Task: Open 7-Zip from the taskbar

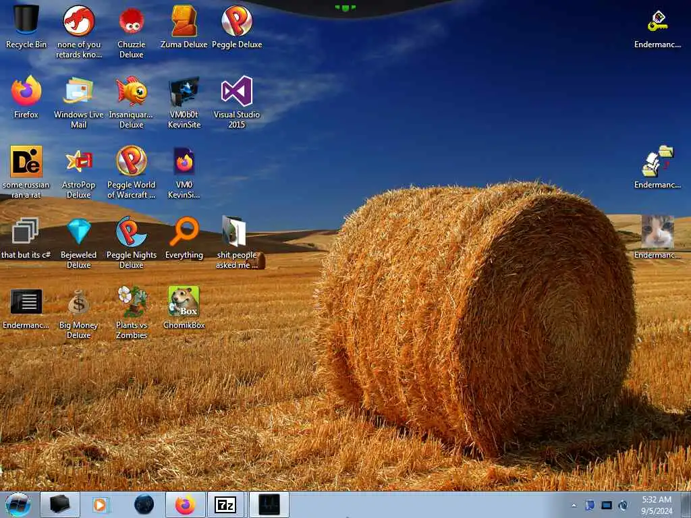Action: pyautogui.click(x=225, y=505)
